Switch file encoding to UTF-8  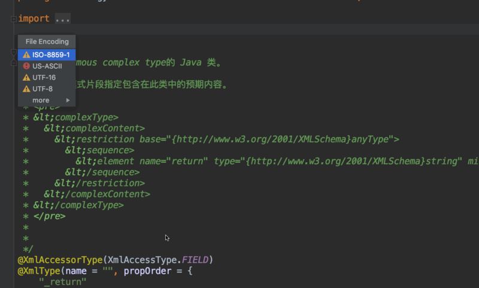pos(47,89)
